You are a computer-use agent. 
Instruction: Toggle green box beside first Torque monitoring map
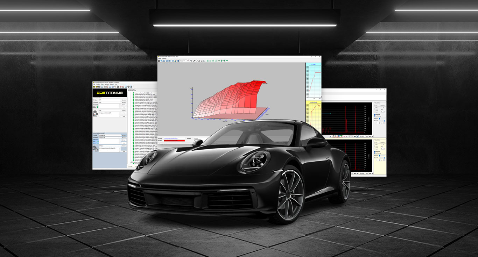[x=133, y=93]
